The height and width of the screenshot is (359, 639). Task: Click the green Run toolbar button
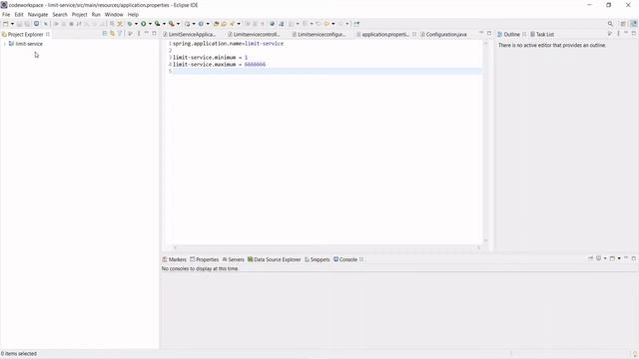point(143,24)
